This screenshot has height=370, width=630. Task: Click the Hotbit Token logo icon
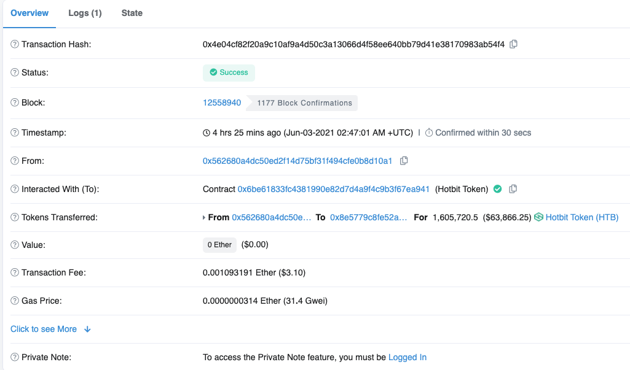(538, 217)
